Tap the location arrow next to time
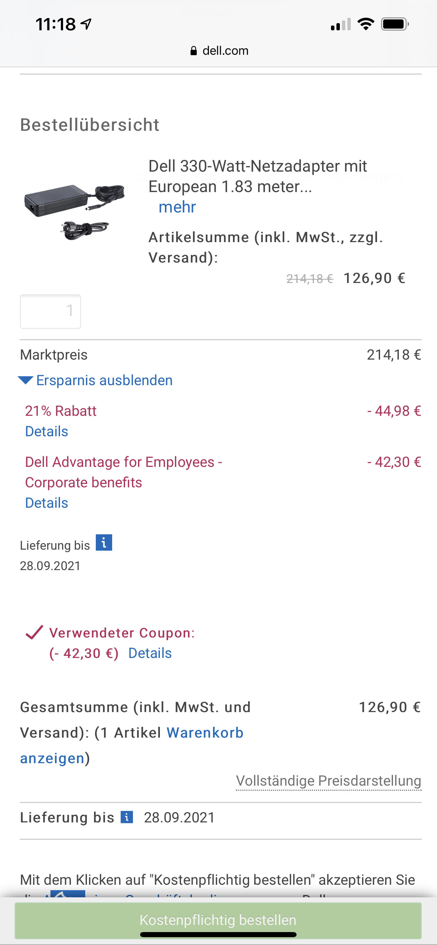 coord(86,24)
